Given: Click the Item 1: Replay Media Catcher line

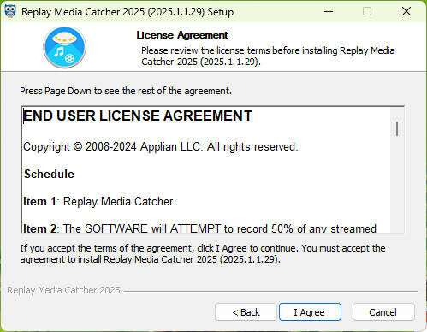Looking at the screenshot, I should pos(98,201).
